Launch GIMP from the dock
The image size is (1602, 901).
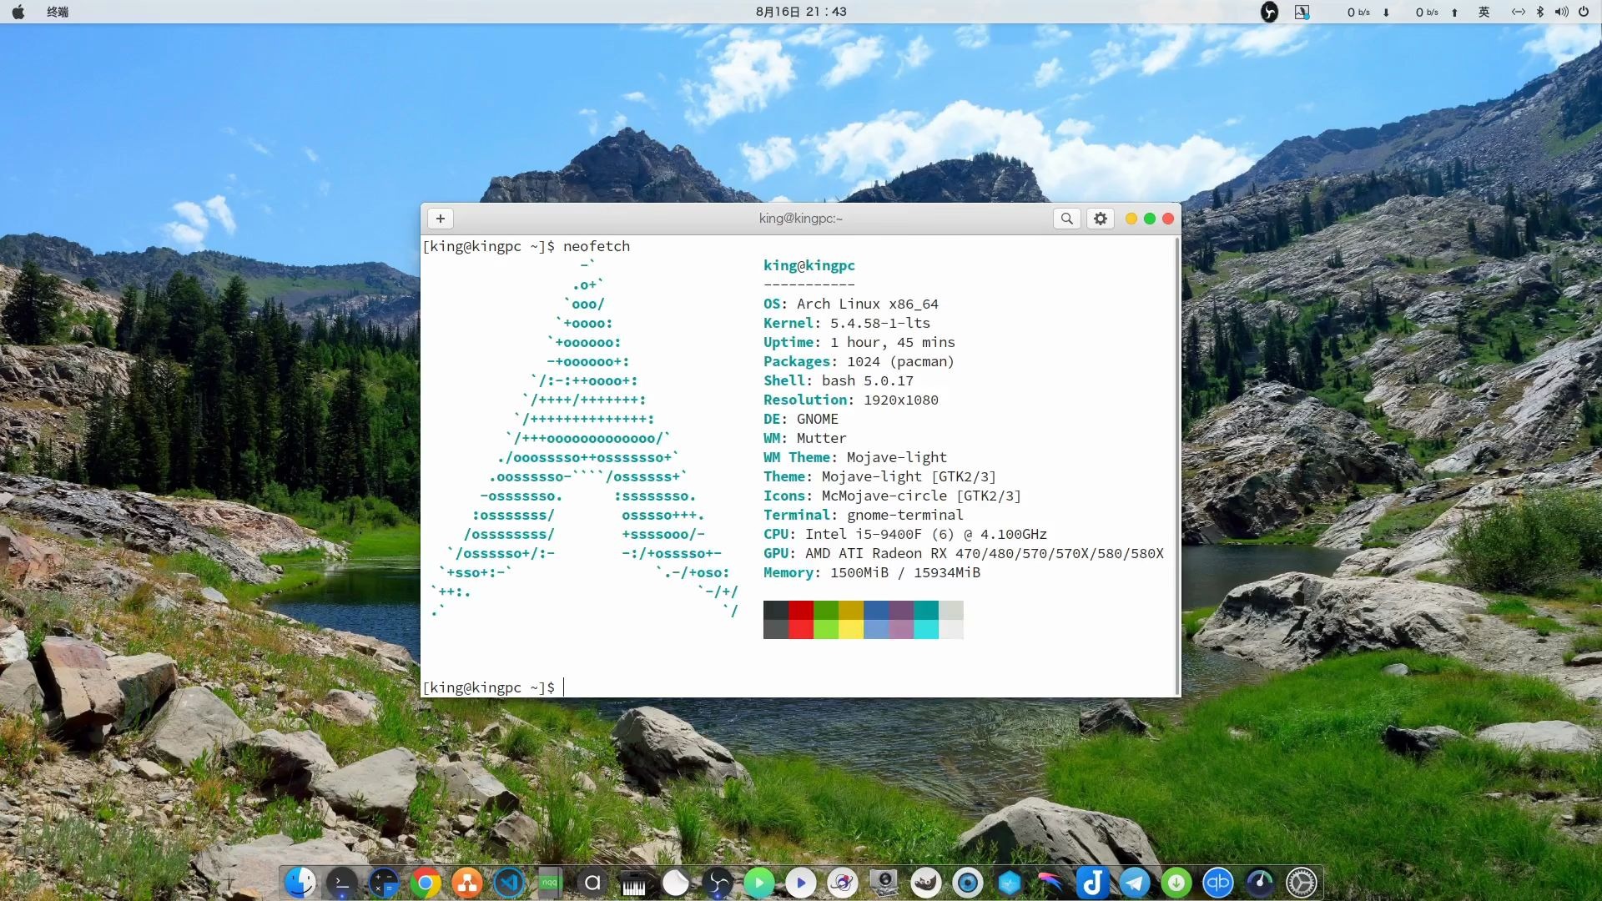pyautogui.click(x=926, y=883)
